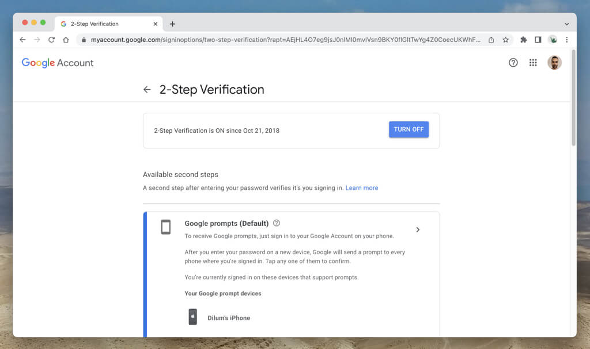Reload the page in Chrome
The height and width of the screenshot is (349, 590).
pyautogui.click(x=51, y=40)
